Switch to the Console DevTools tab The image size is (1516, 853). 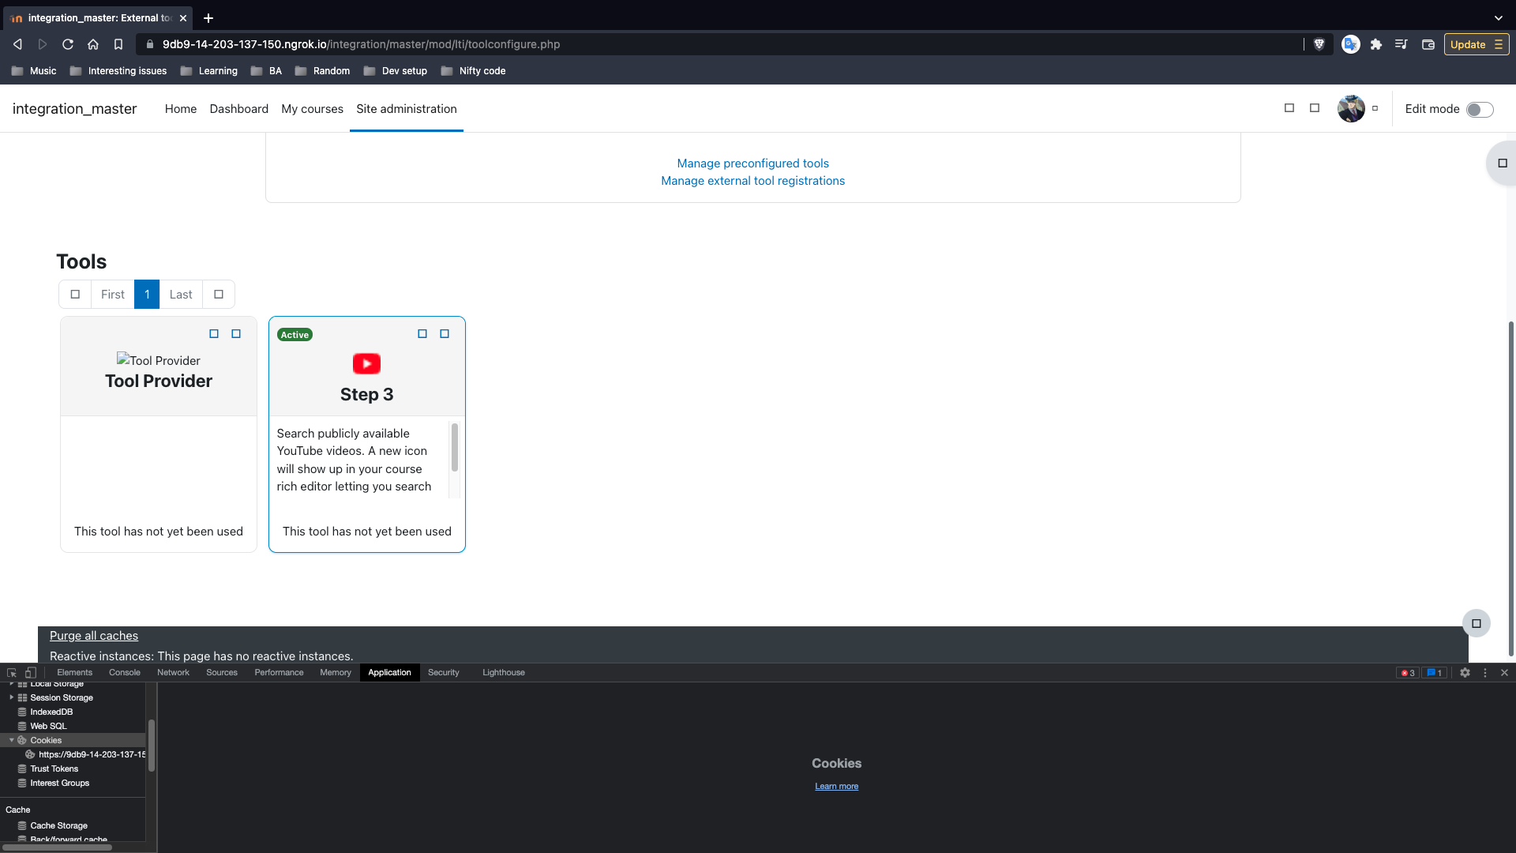[125, 673]
